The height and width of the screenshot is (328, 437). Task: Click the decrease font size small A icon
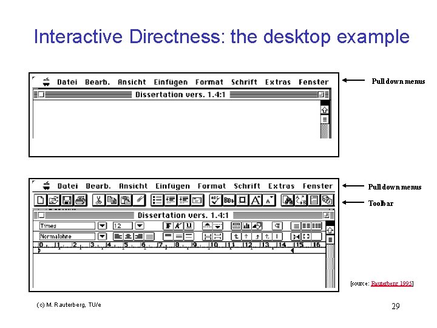pyautogui.click(x=269, y=200)
